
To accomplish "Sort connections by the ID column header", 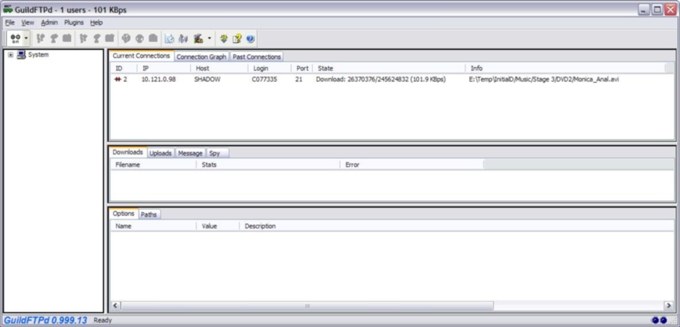I will [x=125, y=68].
